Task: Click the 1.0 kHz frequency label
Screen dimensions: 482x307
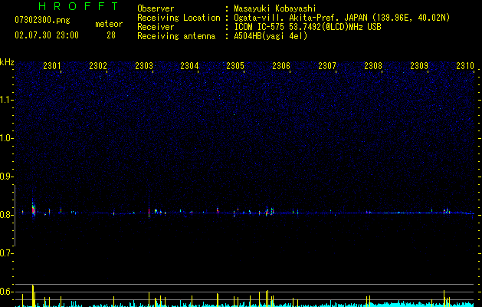Action: point(6,138)
